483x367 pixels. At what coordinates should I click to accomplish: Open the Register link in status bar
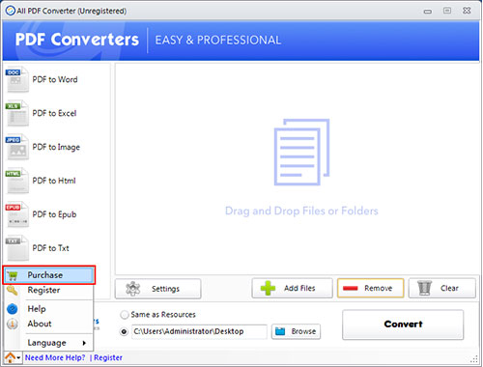[108, 357]
